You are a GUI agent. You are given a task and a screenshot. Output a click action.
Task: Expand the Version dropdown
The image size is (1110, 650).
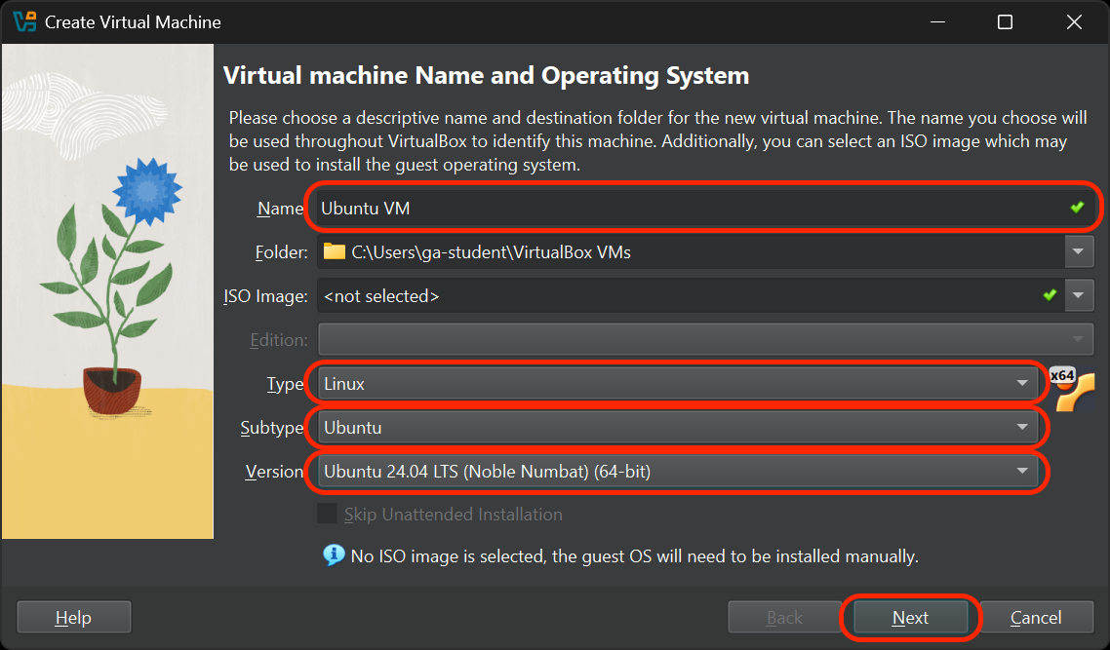tap(1021, 472)
